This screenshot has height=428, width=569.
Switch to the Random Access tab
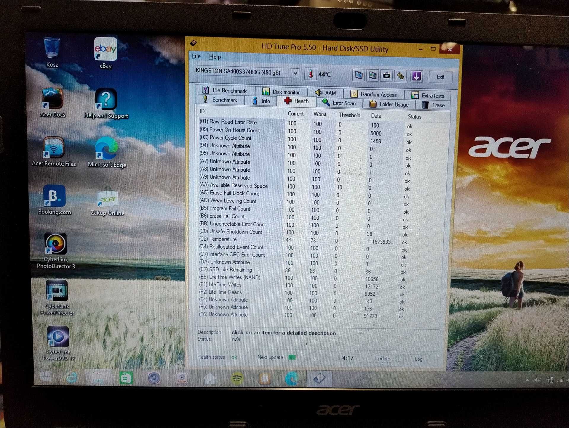pyautogui.click(x=374, y=94)
